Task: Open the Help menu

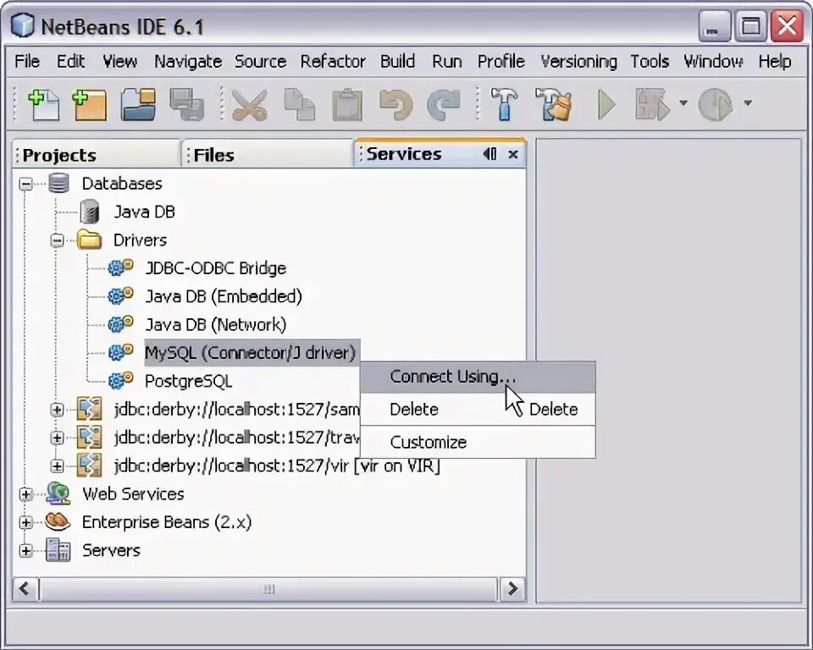Action: (x=775, y=61)
